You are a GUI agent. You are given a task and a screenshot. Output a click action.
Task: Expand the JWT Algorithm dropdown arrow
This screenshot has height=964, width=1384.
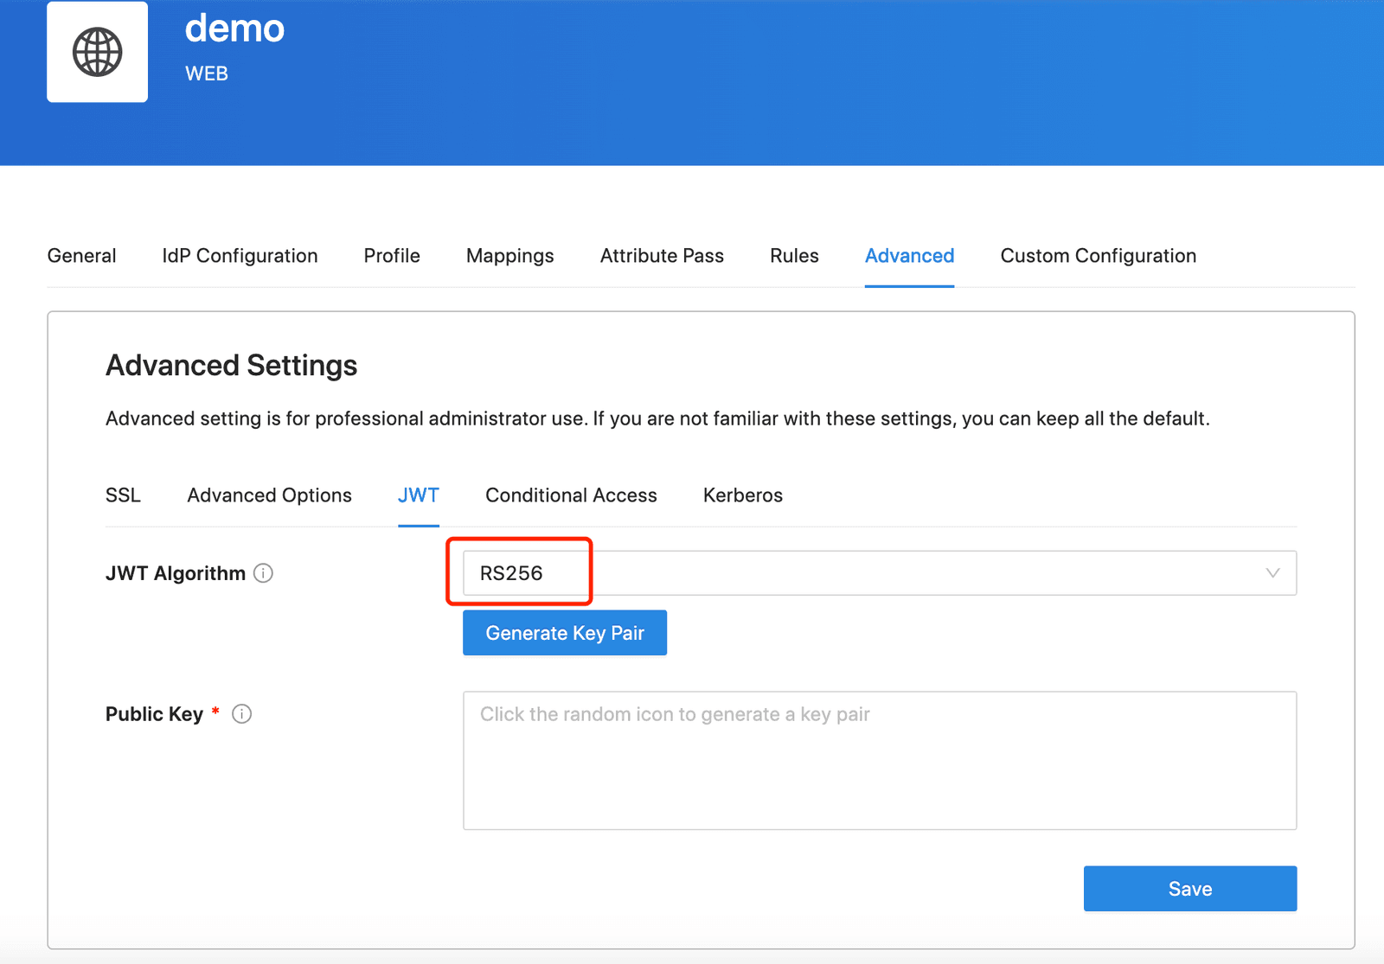1272,573
